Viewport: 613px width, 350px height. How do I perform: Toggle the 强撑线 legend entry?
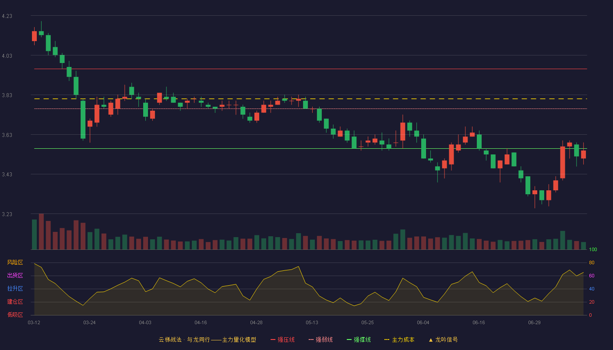point(359,339)
